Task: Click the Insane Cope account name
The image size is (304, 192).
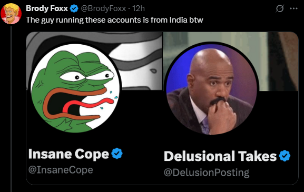Action: [68, 154]
